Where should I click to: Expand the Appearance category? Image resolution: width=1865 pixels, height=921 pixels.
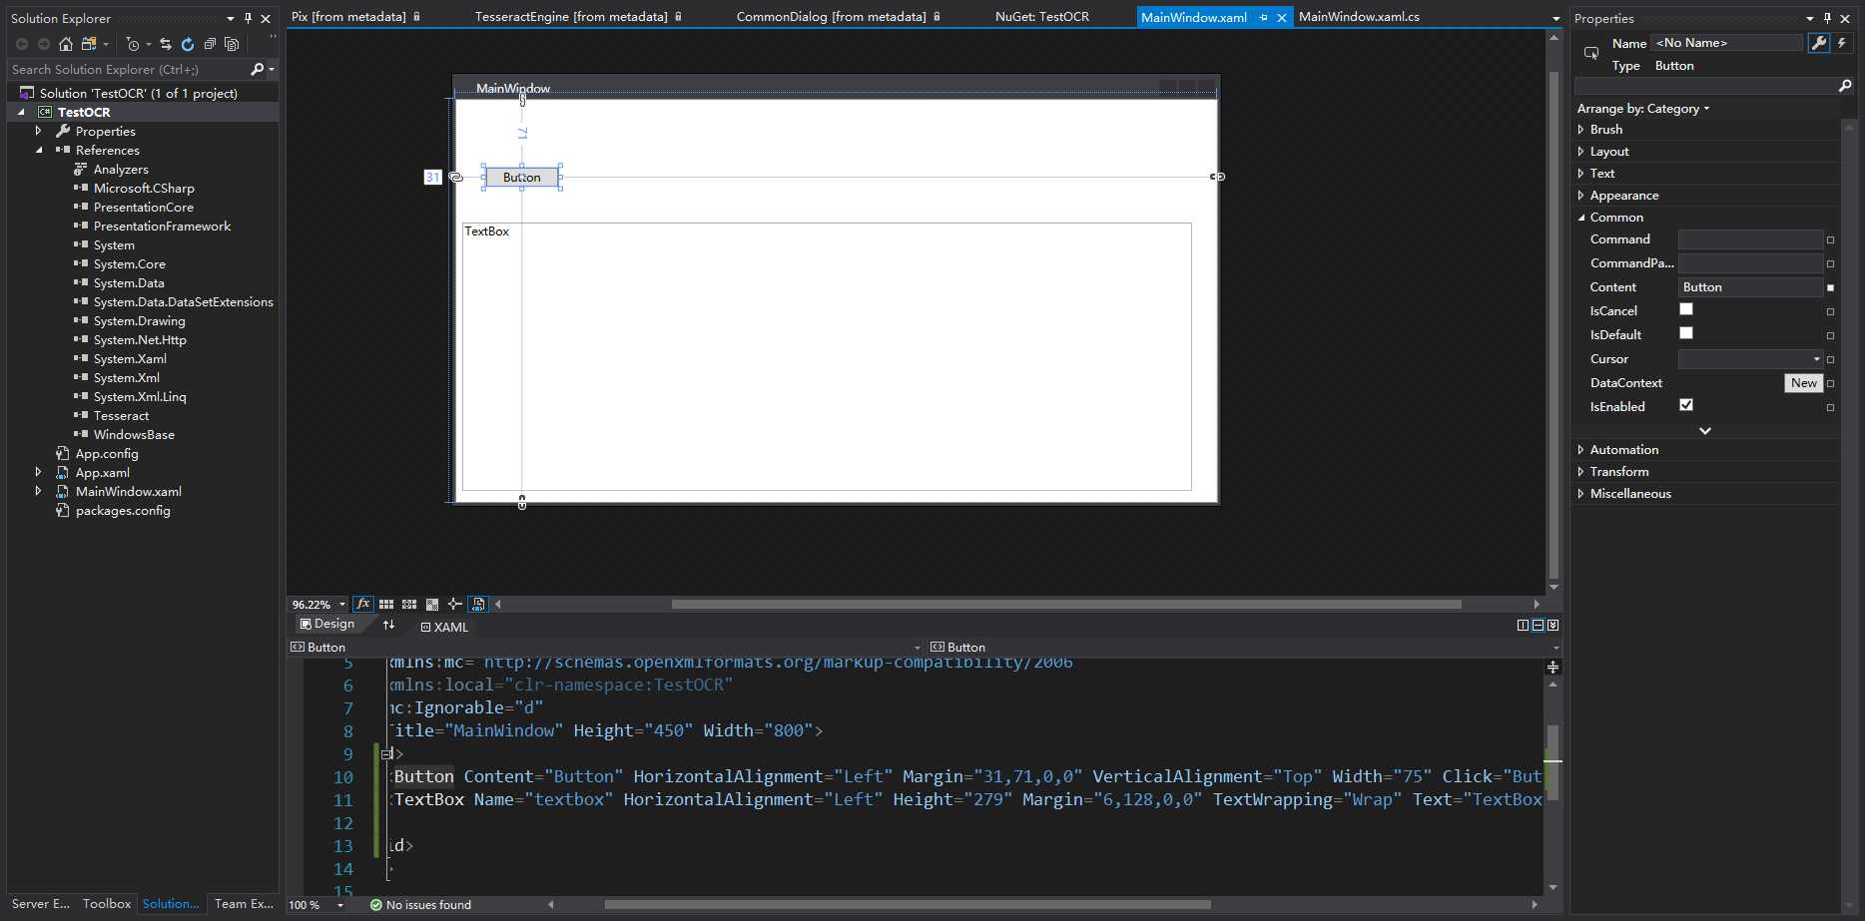1580,196
